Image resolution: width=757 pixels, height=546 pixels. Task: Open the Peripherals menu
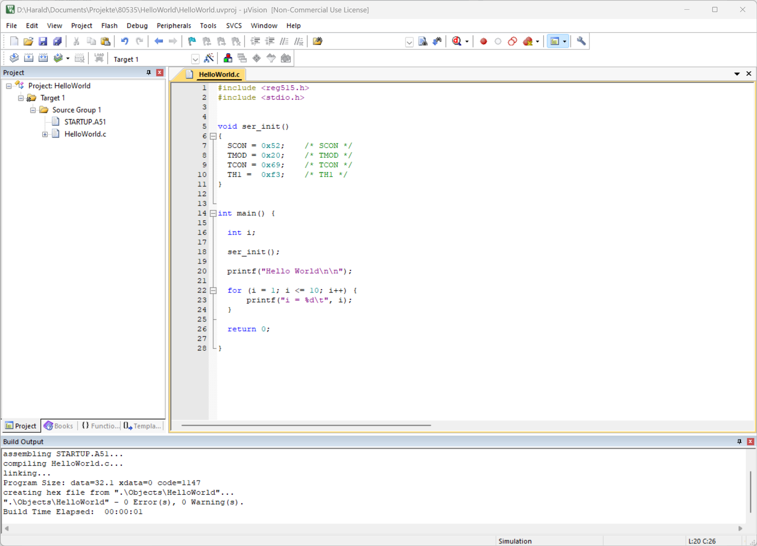tap(173, 25)
